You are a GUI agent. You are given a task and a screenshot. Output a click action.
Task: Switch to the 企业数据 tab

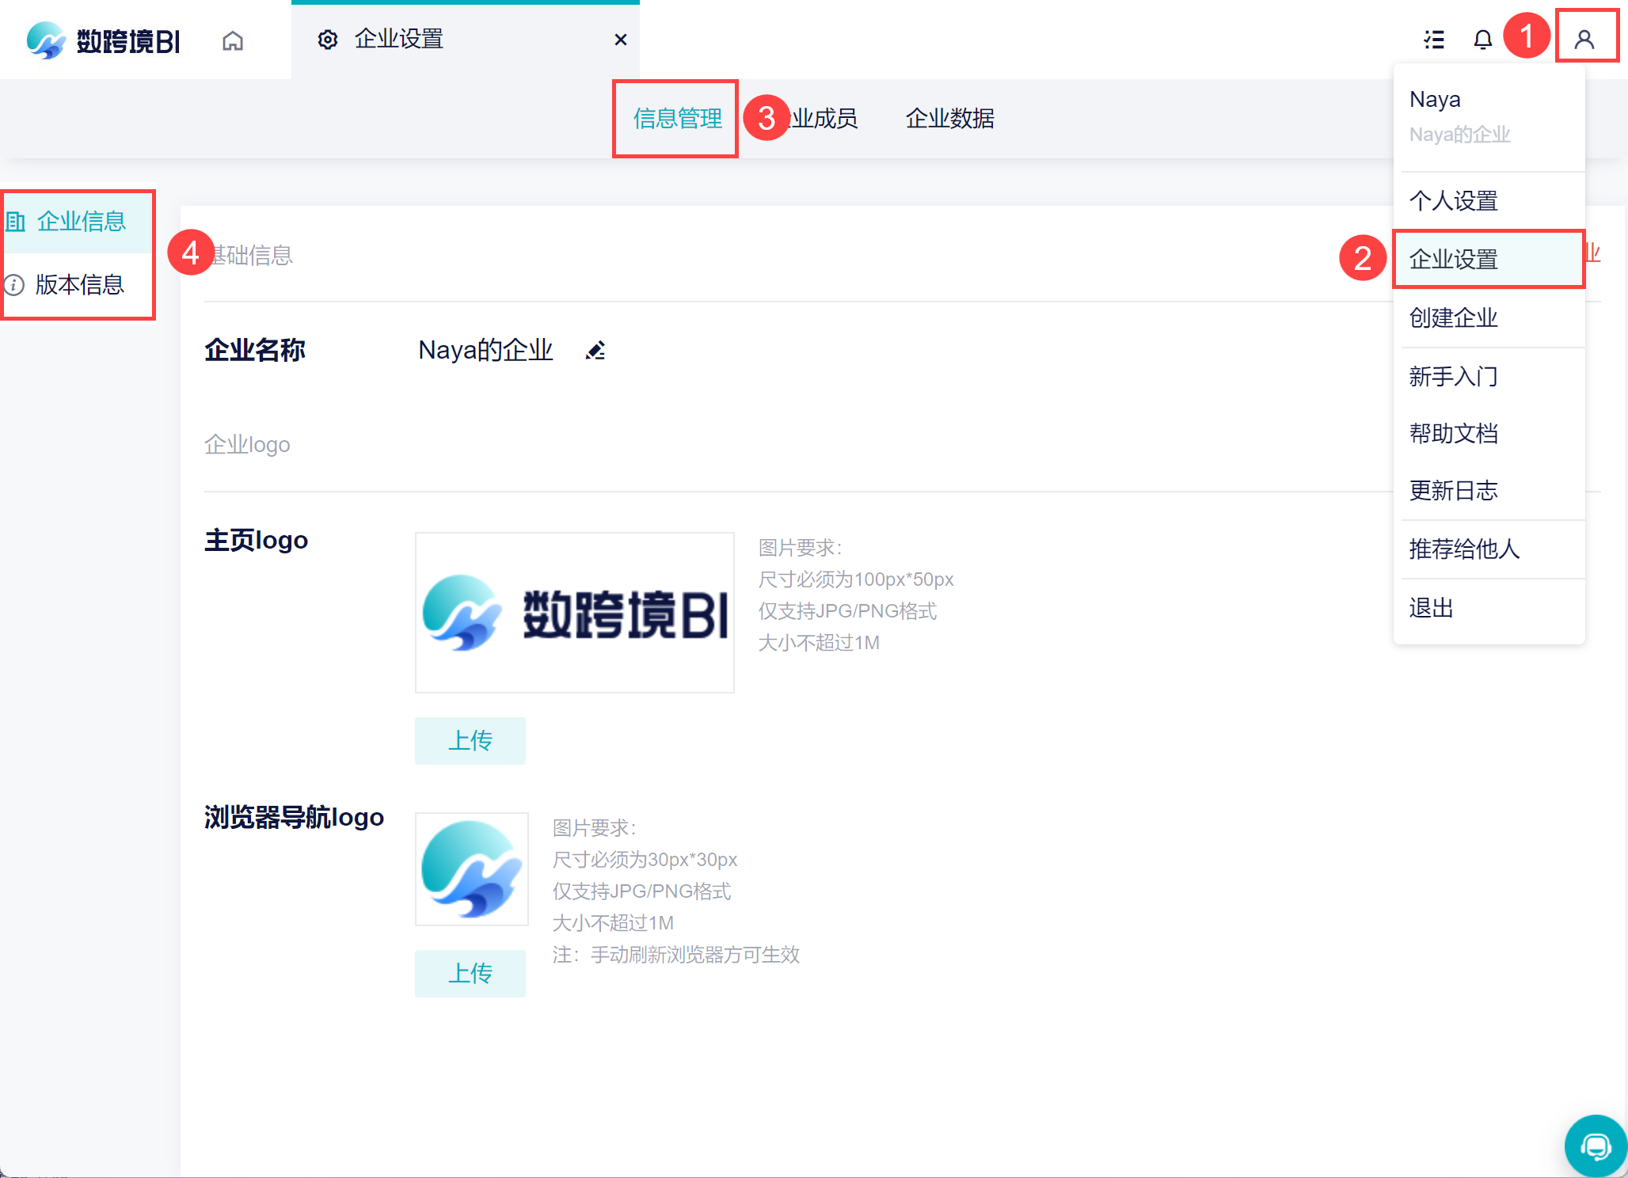(x=949, y=119)
